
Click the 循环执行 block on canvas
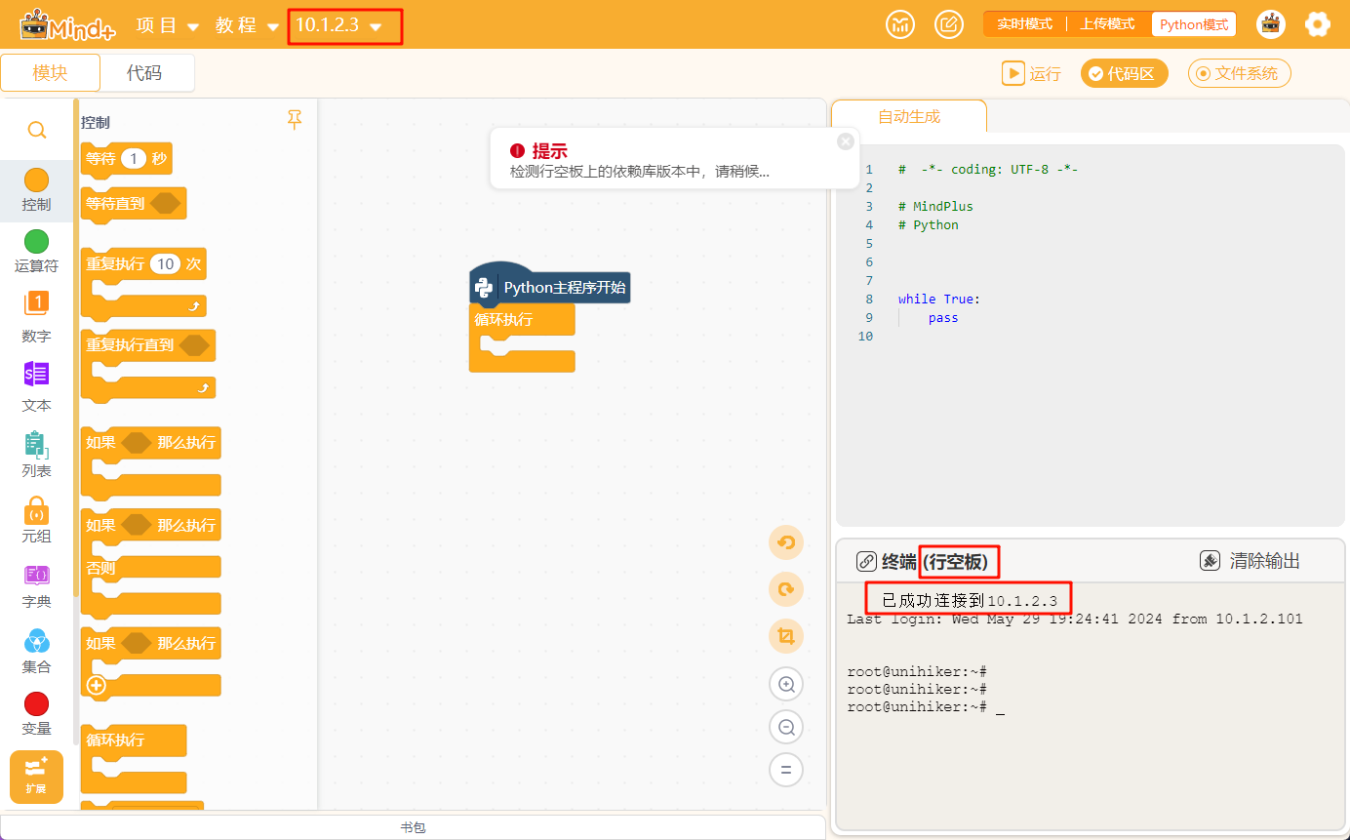point(522,338)
